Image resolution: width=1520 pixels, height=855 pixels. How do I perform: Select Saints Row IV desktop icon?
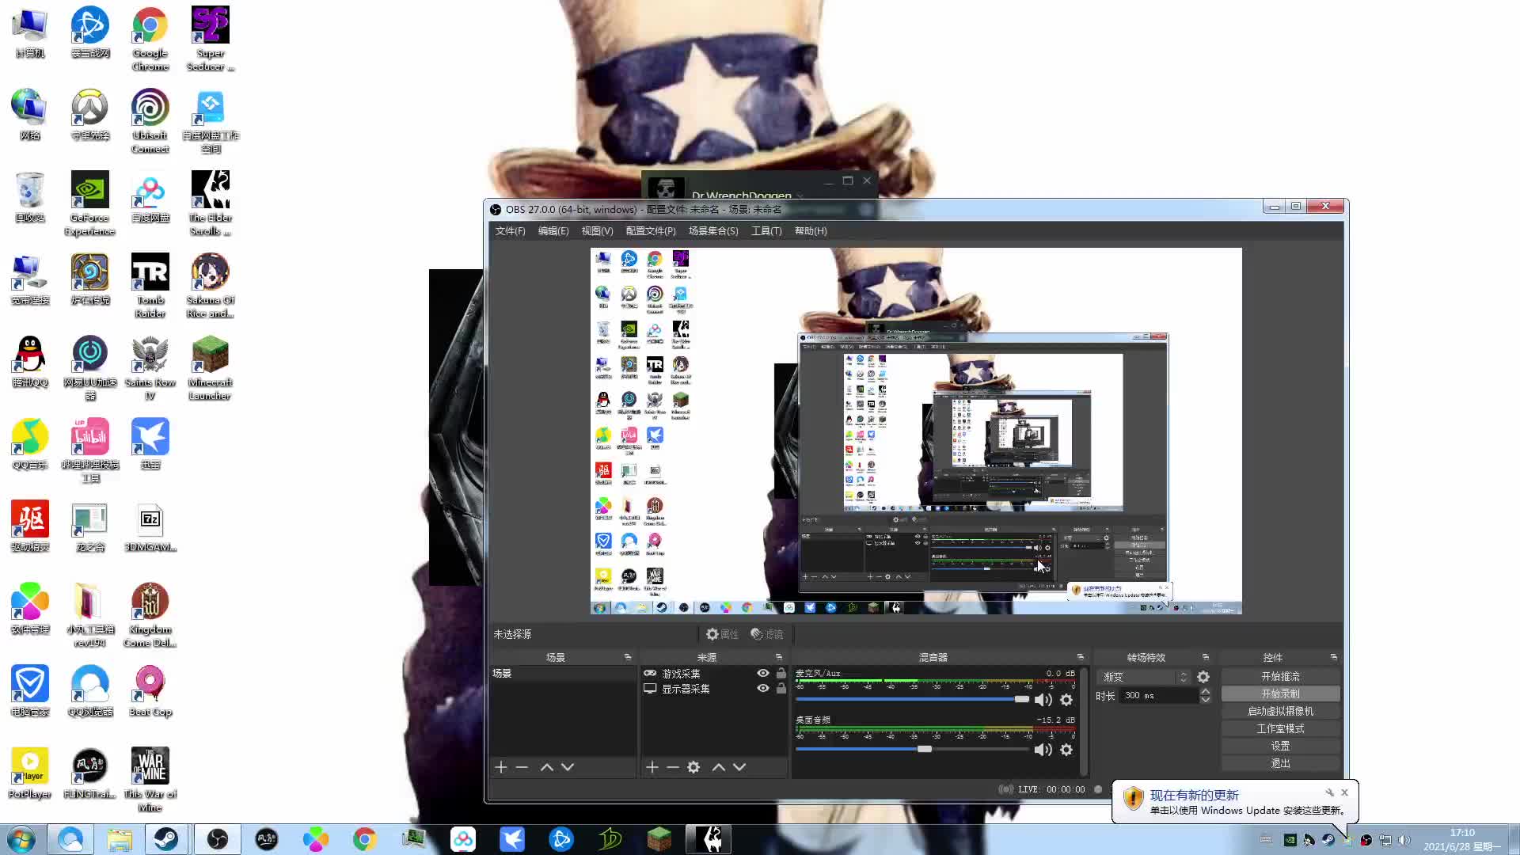pos(150,368)
